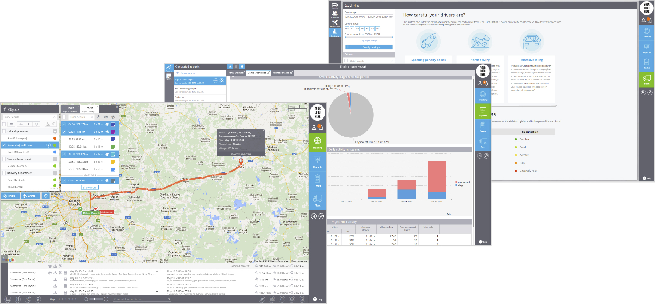Adjust the map zoom slider
This screenshot has width=655, height=304.
click(96, 299)
